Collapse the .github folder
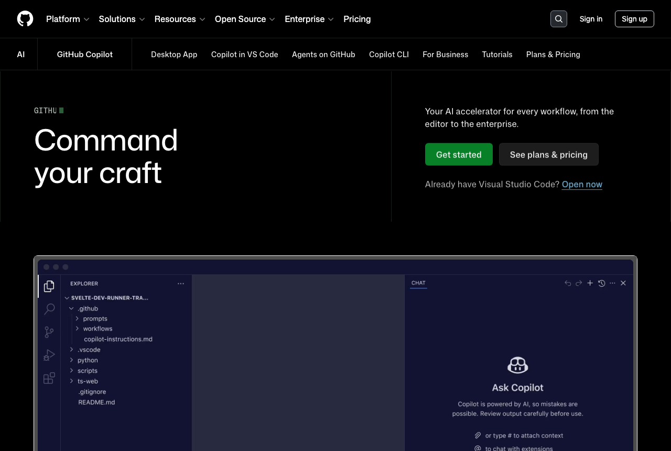Screen dimensions: 671x451 click(83, 308)
